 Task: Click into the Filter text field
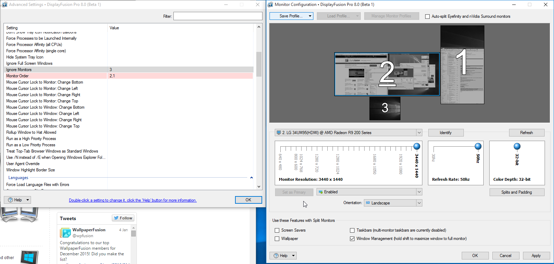(218, 16)
